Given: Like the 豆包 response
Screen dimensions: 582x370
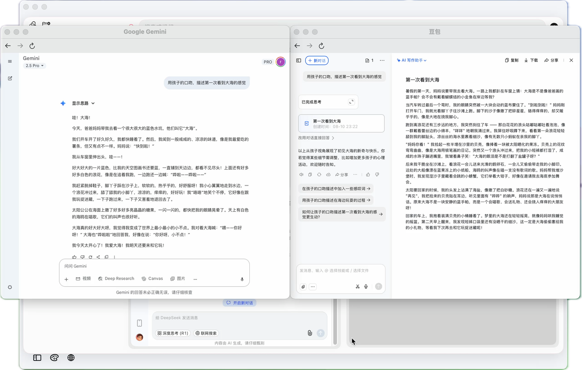Looking at the screenshot, I should (x=368, y=175).
